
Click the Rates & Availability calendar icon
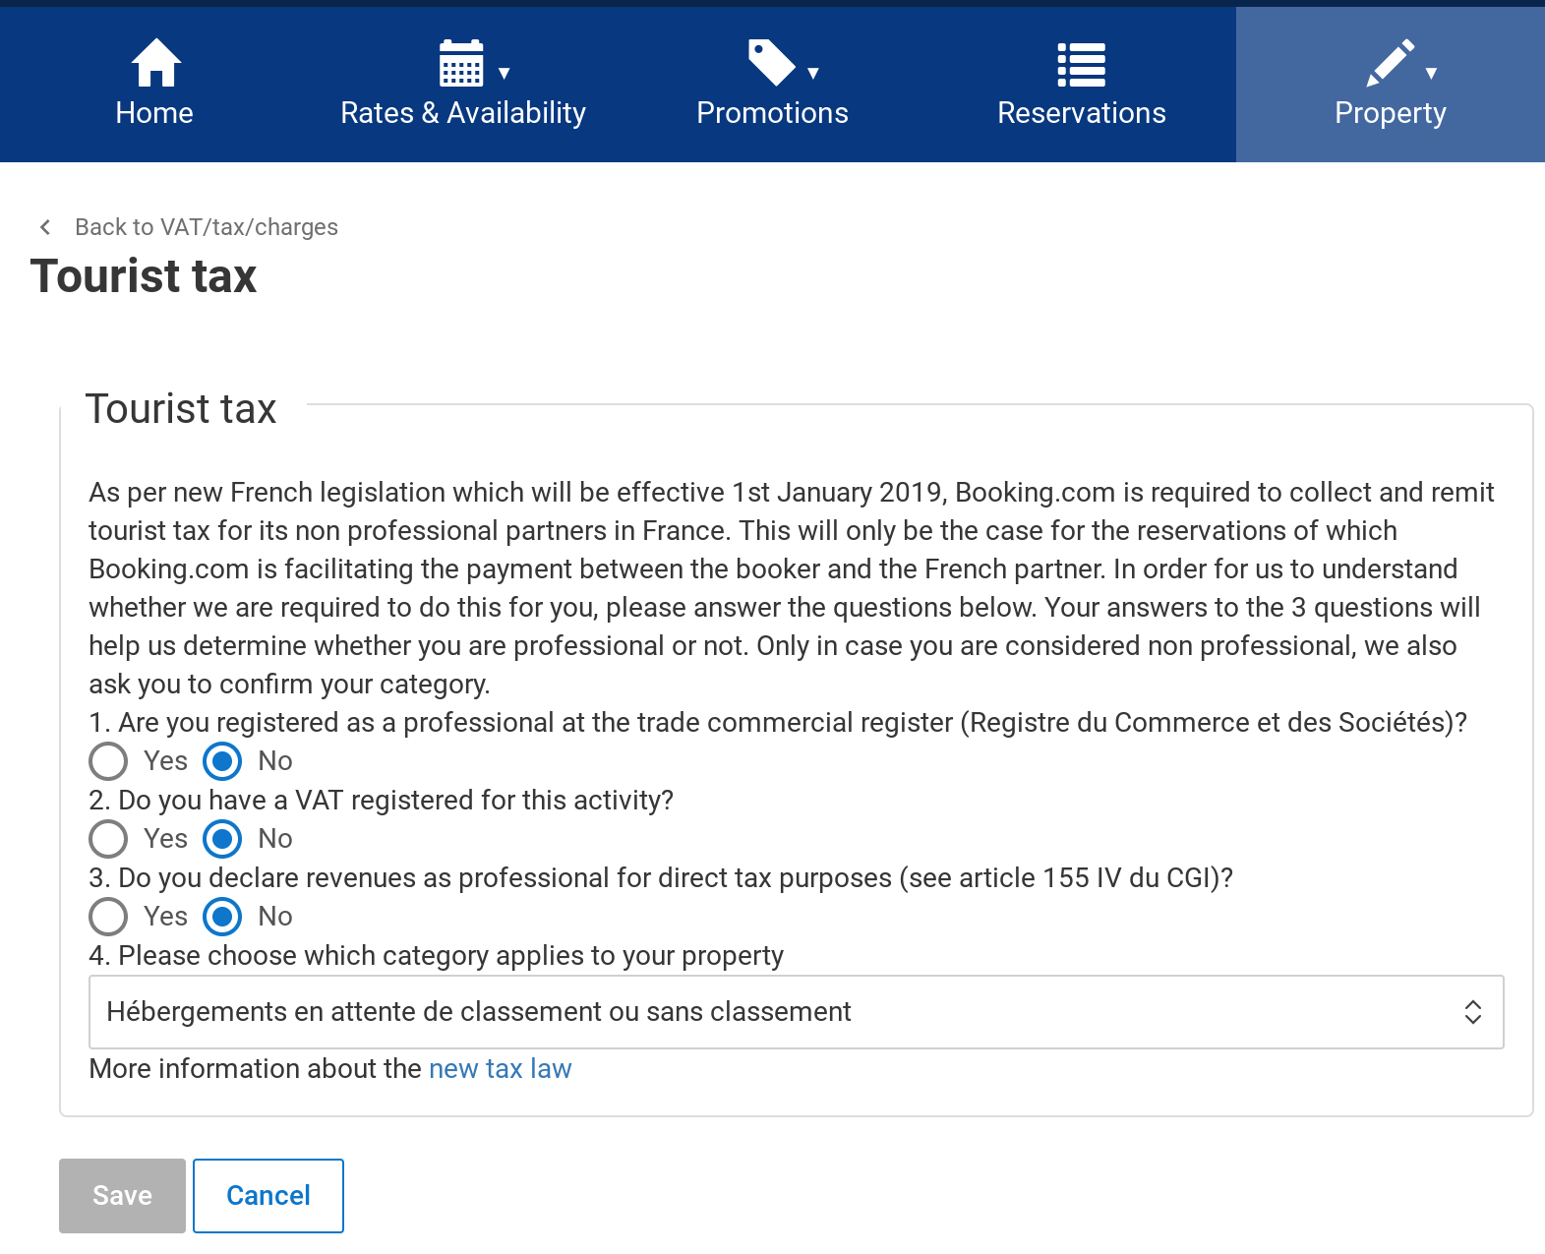[x=461, y=63]
